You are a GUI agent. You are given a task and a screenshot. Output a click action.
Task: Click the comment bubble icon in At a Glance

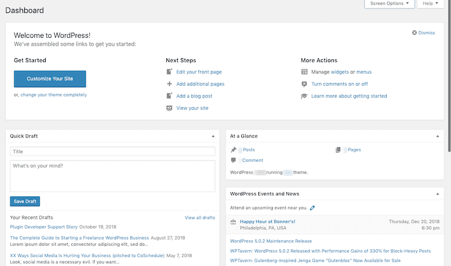coord(233,160)
